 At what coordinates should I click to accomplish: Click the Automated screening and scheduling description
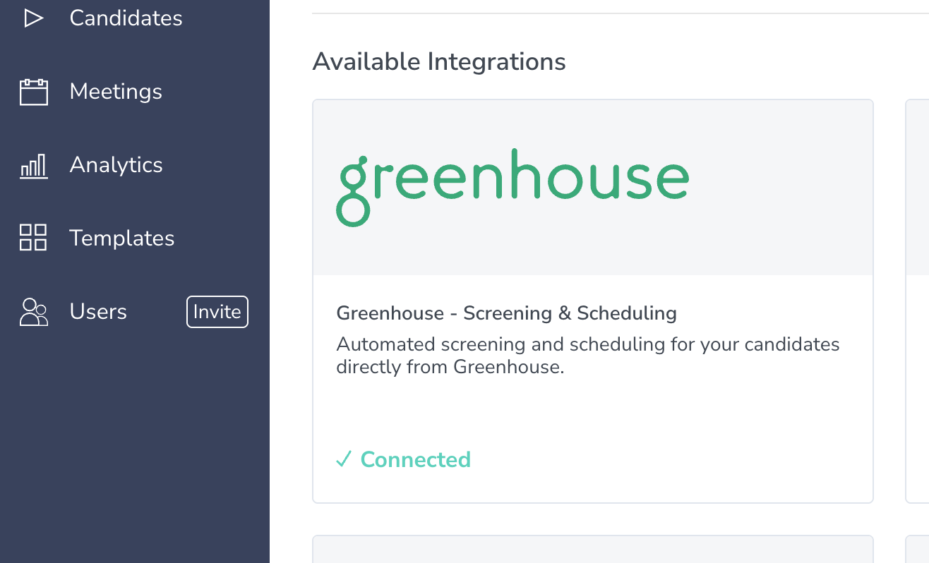pos(588,356)
